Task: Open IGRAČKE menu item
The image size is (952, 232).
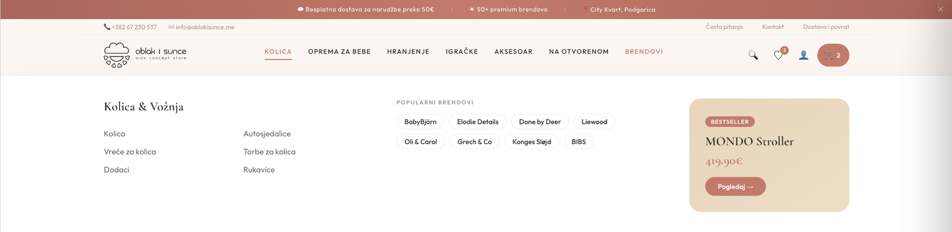Action: click(462, 52)
